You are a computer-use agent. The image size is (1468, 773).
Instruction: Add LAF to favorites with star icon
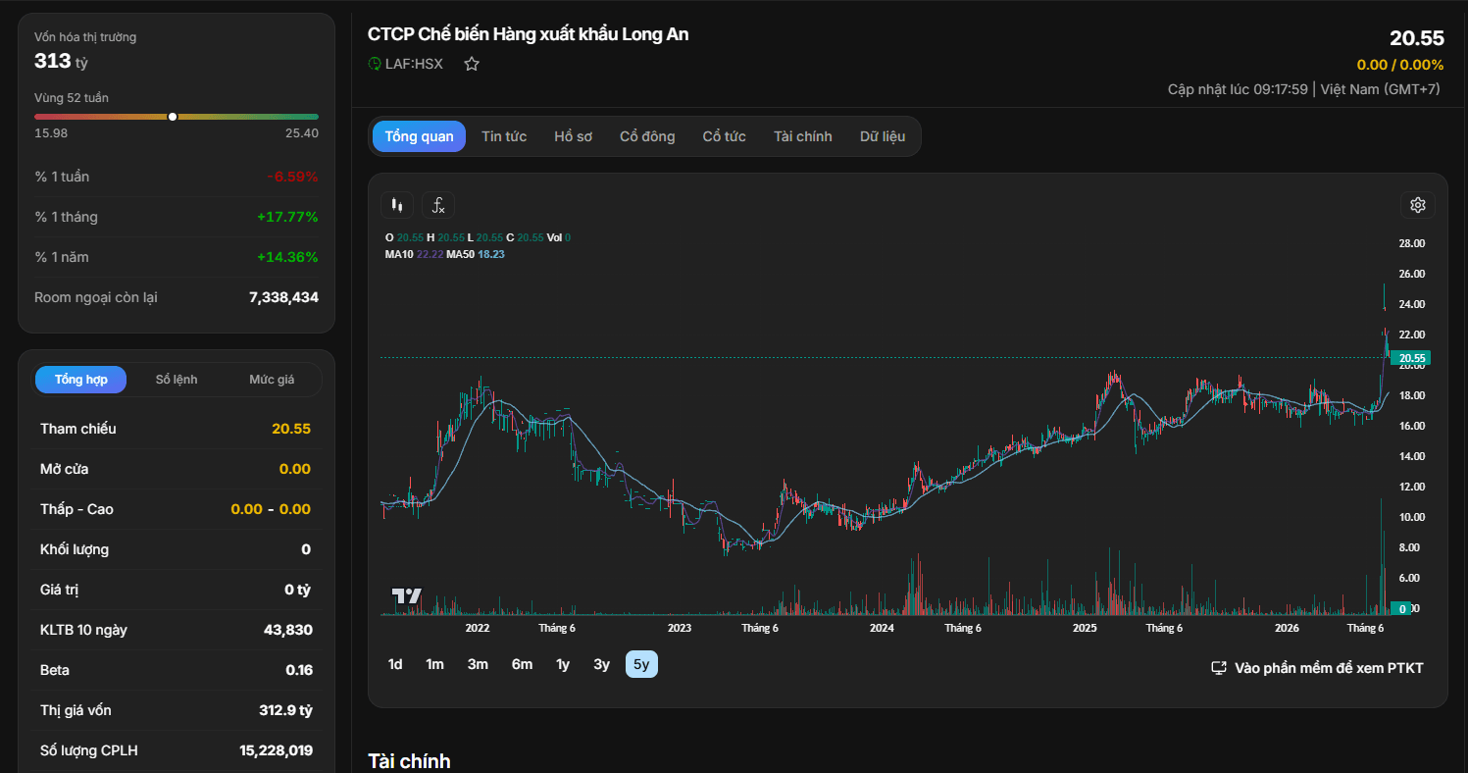(472, 64)
